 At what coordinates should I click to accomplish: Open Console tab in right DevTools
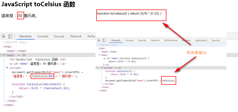[x=129, y=40]
